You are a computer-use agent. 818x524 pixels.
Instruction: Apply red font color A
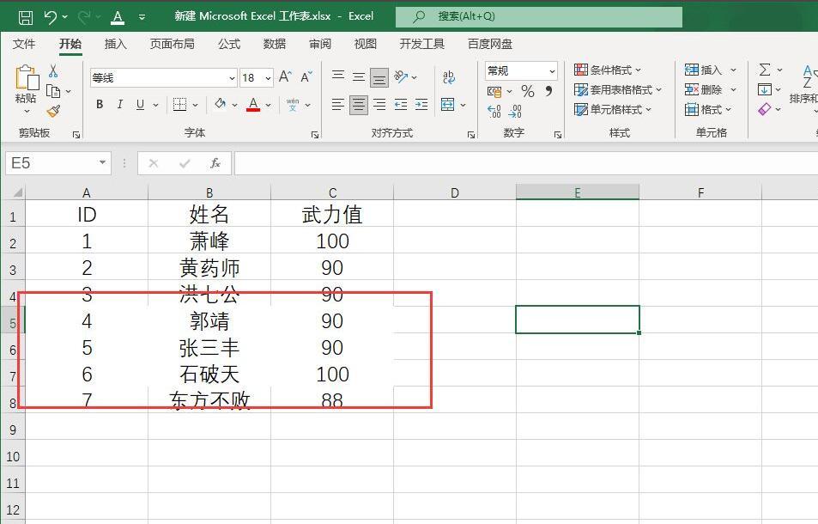pyautogui.click(x=253, y=105)
